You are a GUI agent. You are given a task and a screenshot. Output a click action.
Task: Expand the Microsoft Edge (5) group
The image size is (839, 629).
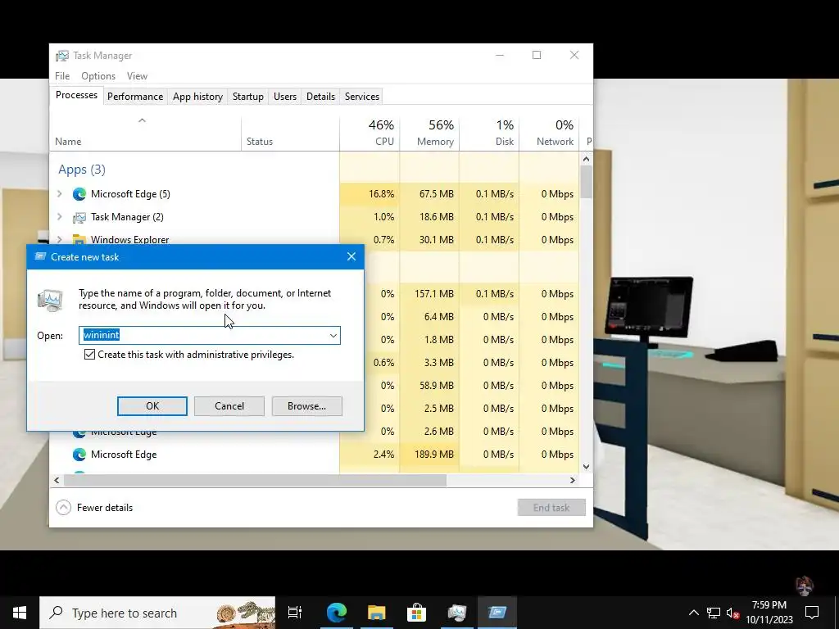(x=60, y=194)
